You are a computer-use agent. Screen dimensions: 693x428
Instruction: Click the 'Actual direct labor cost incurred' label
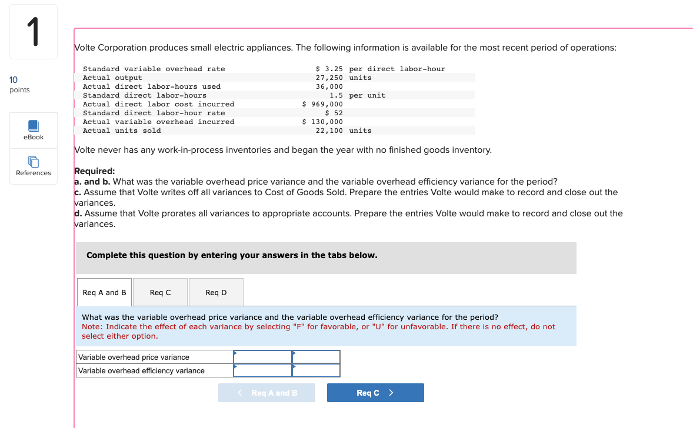coord(159,104)
